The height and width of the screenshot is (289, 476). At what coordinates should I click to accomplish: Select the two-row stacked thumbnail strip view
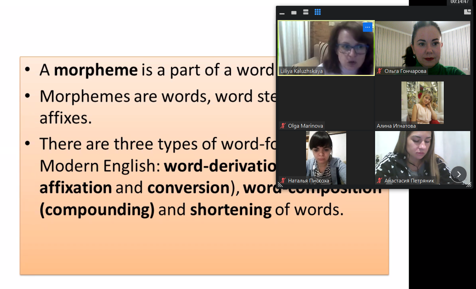306,12
